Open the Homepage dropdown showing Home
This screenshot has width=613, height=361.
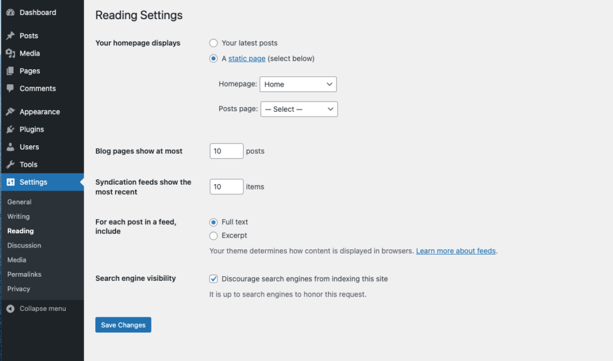298,84
